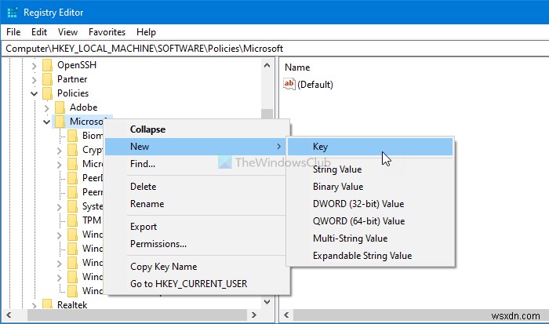
Task: Click the (Default) string value icon
Action: coord(289,85)
